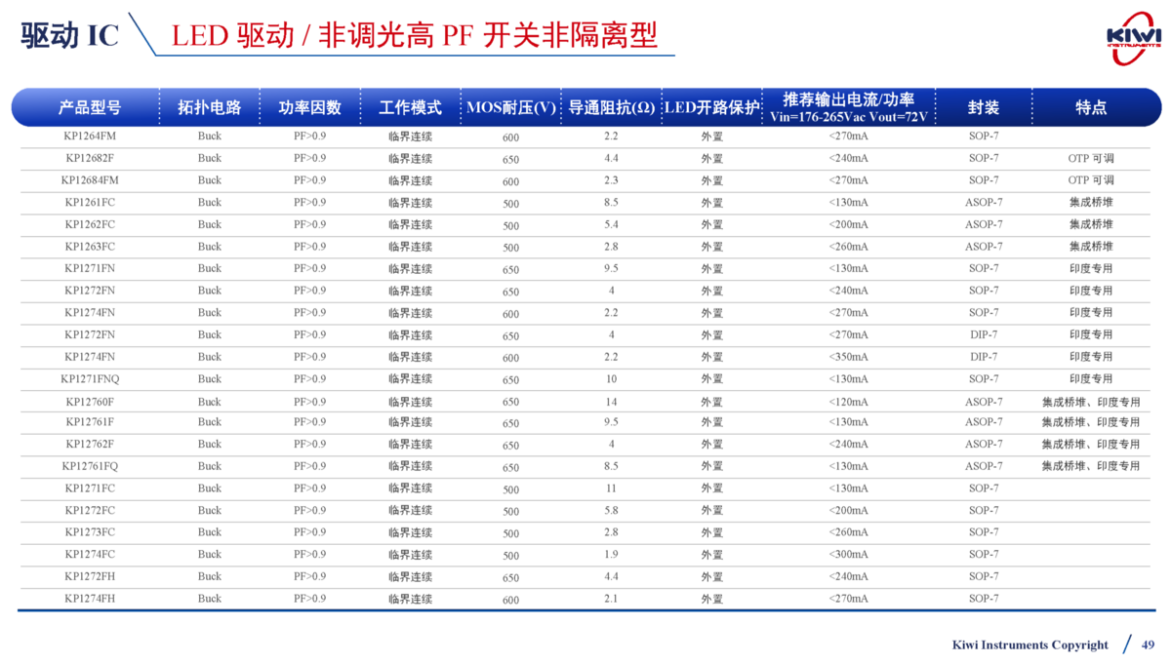This screenshot has height=664, width=1171.
Task: Select the 导通阻抗(Ω) column header
Action: point(611,107)
